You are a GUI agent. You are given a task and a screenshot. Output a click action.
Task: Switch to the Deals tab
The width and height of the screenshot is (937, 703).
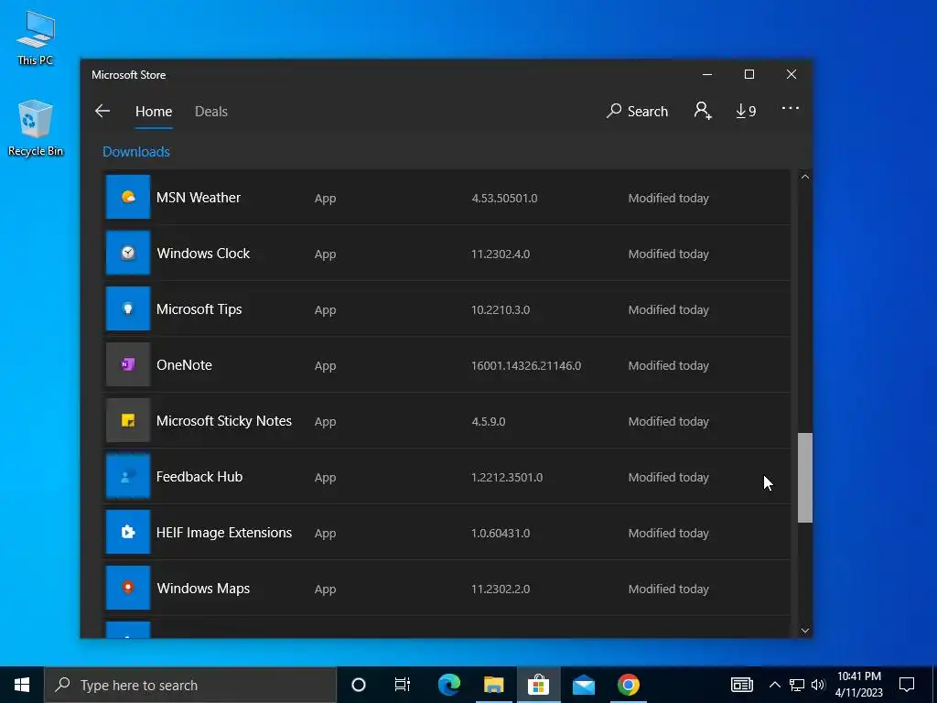coord(211,111)
